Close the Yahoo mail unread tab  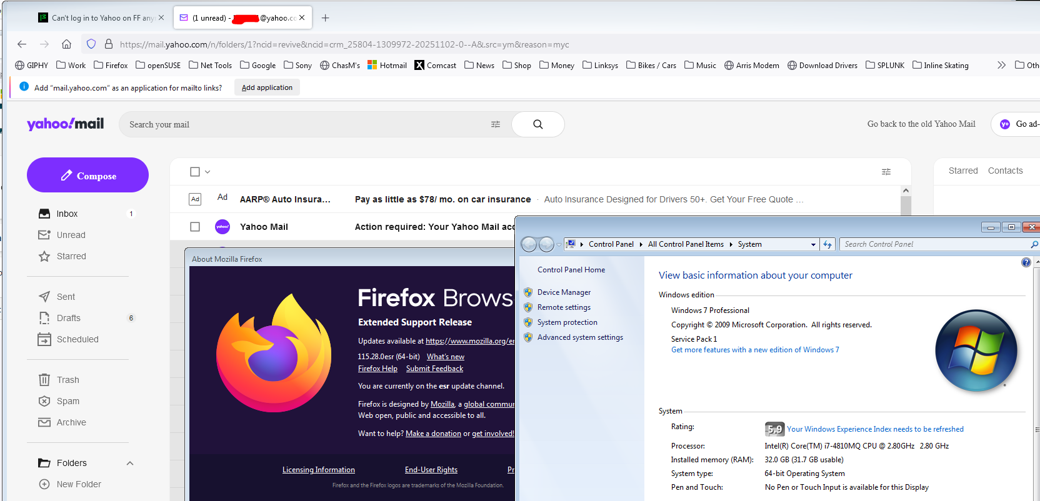pos(302,17)
